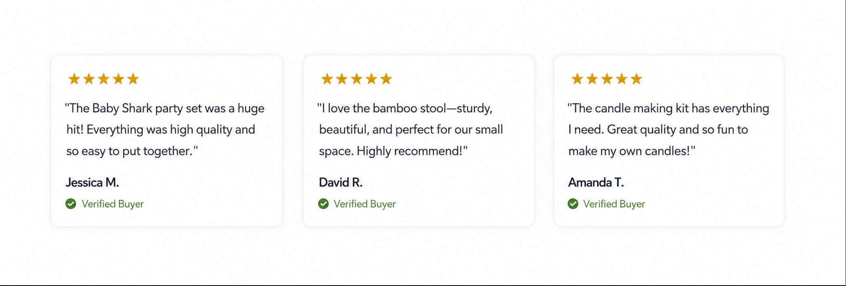Click the green checkmark under David R.
The height and width of the screenshot is (286, 846).
tap(323, 204)
